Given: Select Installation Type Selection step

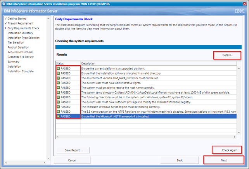Looking at the screenshot, I should (x=24, y=38).
